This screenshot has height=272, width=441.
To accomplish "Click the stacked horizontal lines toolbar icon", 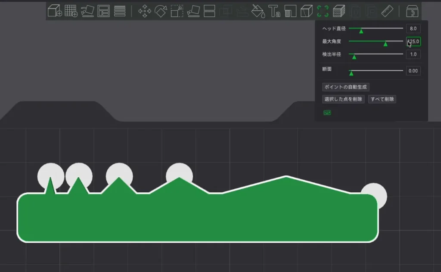I will click(120, 11).
